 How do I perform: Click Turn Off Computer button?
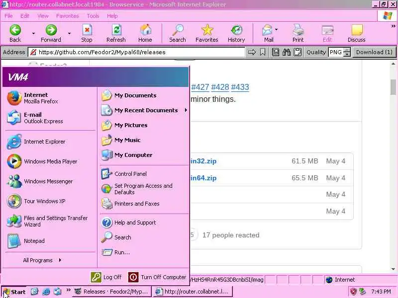point(157,277)
